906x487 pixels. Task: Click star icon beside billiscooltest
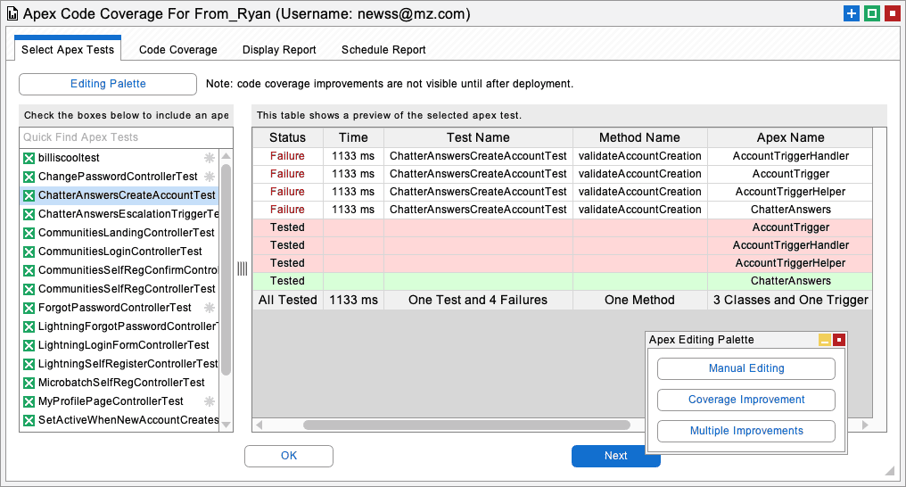[x=210, y=158]
